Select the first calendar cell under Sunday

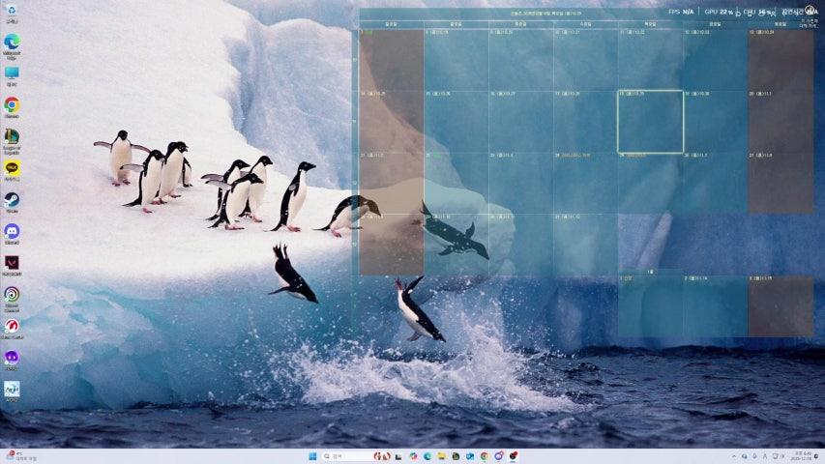click(391, 58)
